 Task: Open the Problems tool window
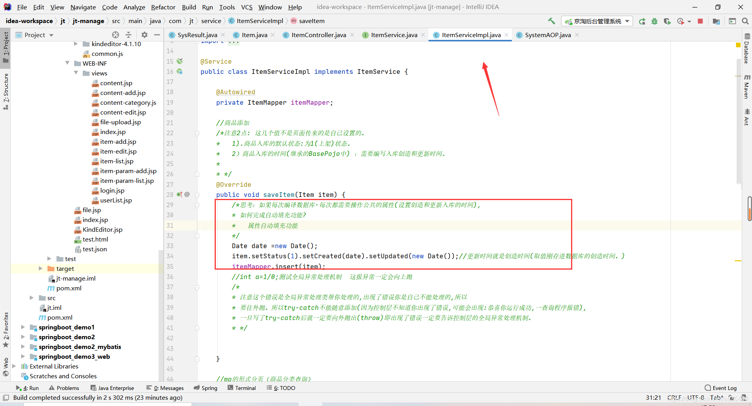coord(64,388)
